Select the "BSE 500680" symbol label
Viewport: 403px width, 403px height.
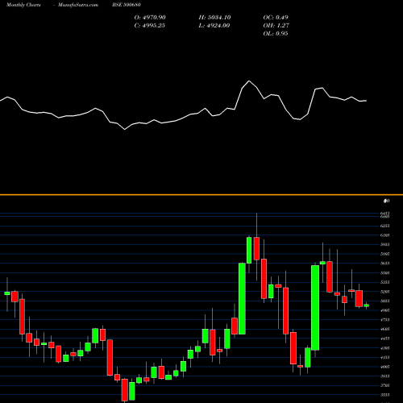tap(127, 5)
